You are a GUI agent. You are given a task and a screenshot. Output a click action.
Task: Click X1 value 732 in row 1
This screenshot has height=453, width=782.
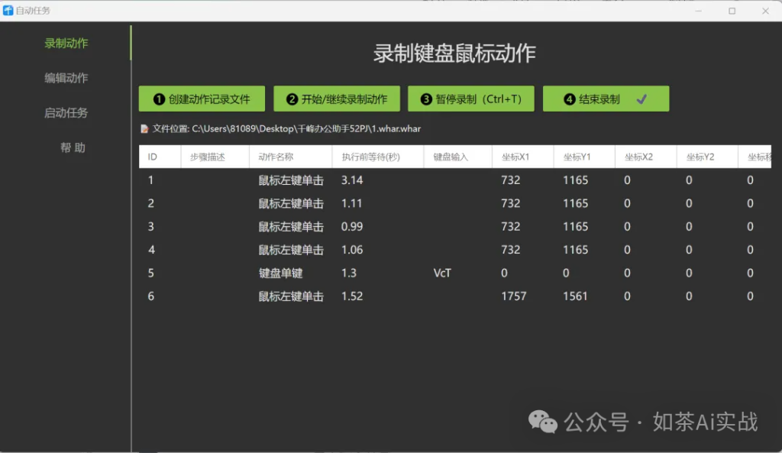click(511, 180)
